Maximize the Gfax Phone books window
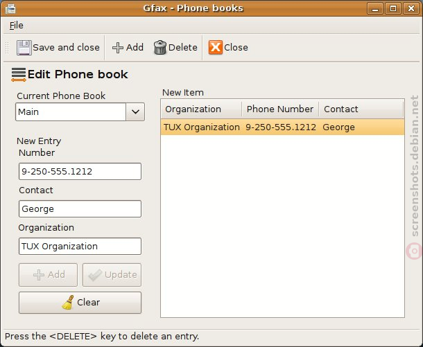Screen dimensions: 423x347 (393, 8)
